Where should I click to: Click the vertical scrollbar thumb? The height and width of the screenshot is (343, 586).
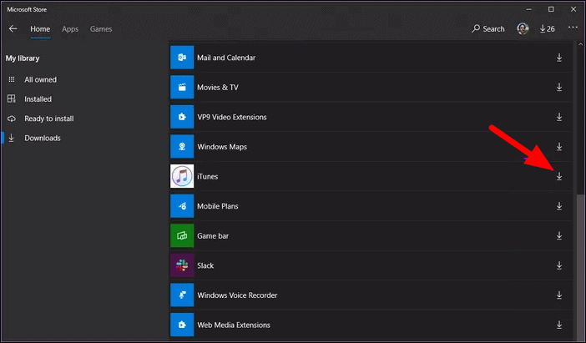coord(580,267)
